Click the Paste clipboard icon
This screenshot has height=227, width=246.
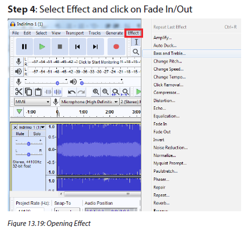(38, 92)
